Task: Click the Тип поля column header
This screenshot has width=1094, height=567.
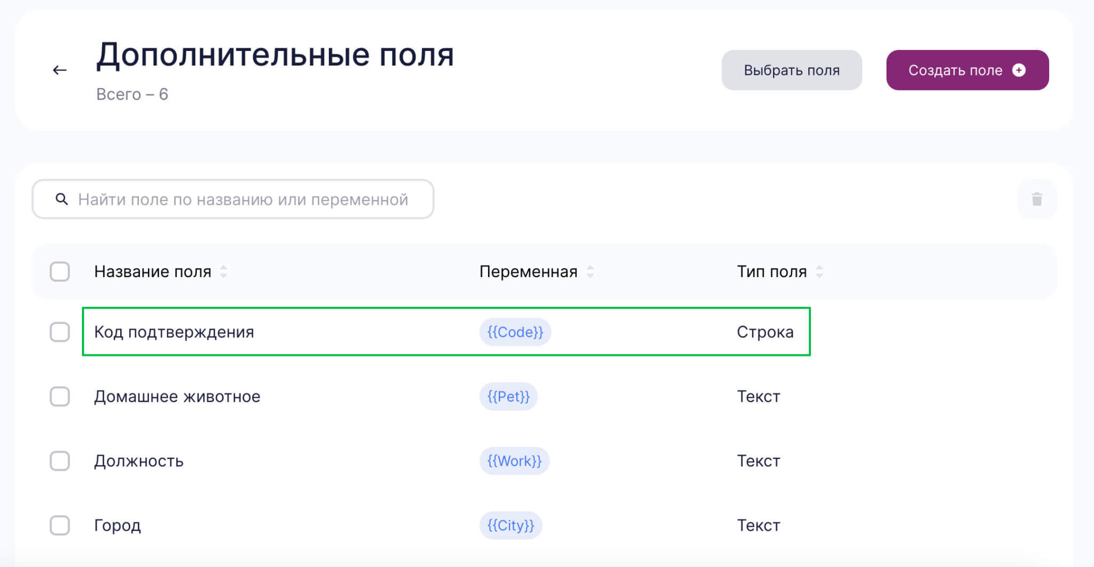Action: pyautogui.click(x=772, y=272)
